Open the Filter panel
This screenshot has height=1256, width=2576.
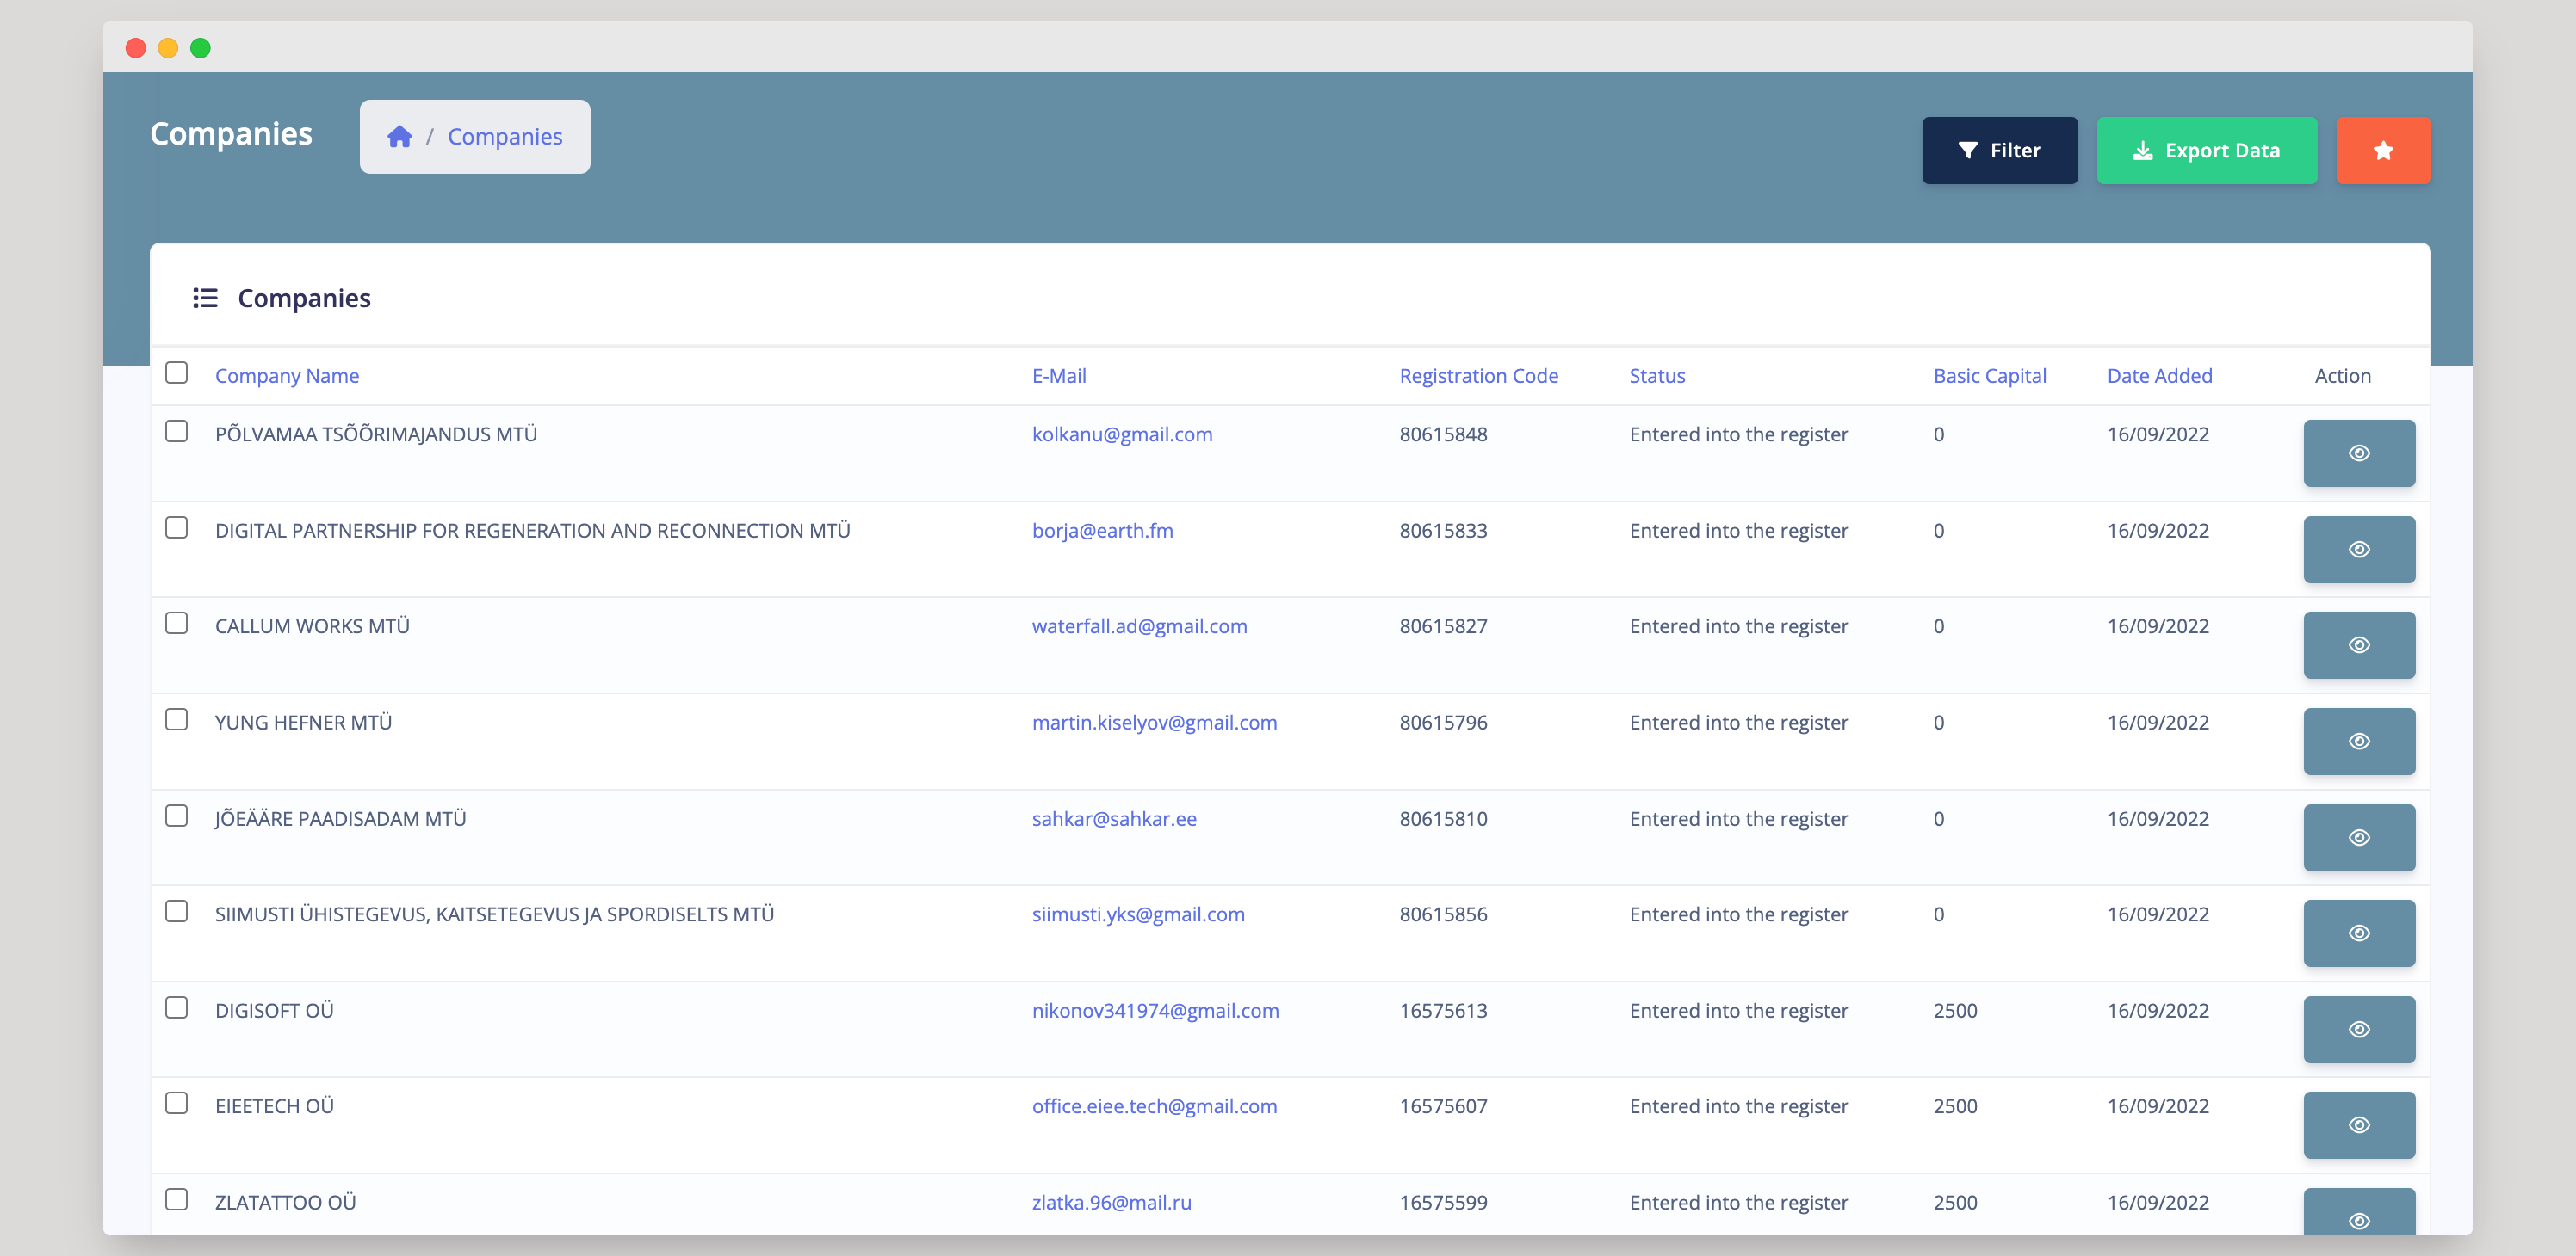tap(1999, 151)
